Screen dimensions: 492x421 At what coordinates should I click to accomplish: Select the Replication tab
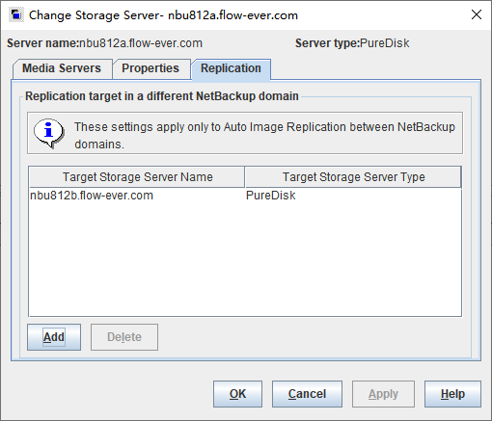coord(231,68)
